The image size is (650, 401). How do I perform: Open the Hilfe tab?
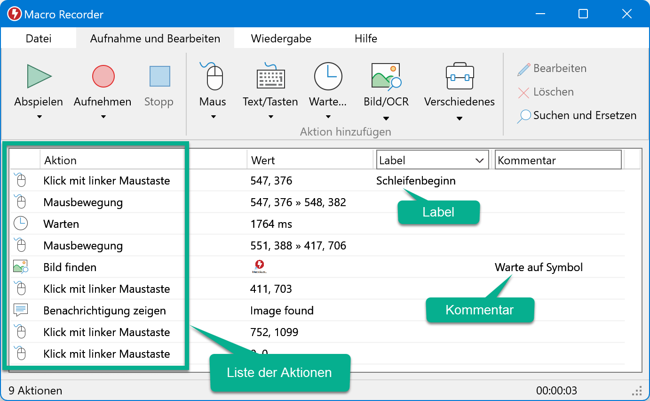click(365, 39)
